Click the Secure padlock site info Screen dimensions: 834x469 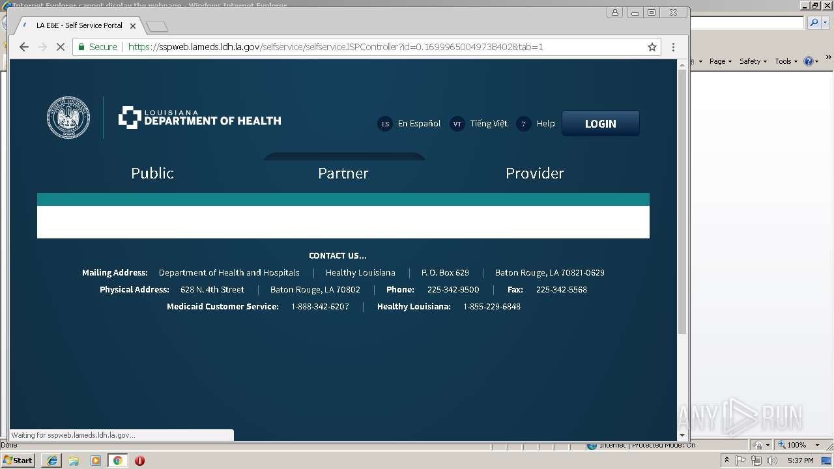tap(98, 47)
